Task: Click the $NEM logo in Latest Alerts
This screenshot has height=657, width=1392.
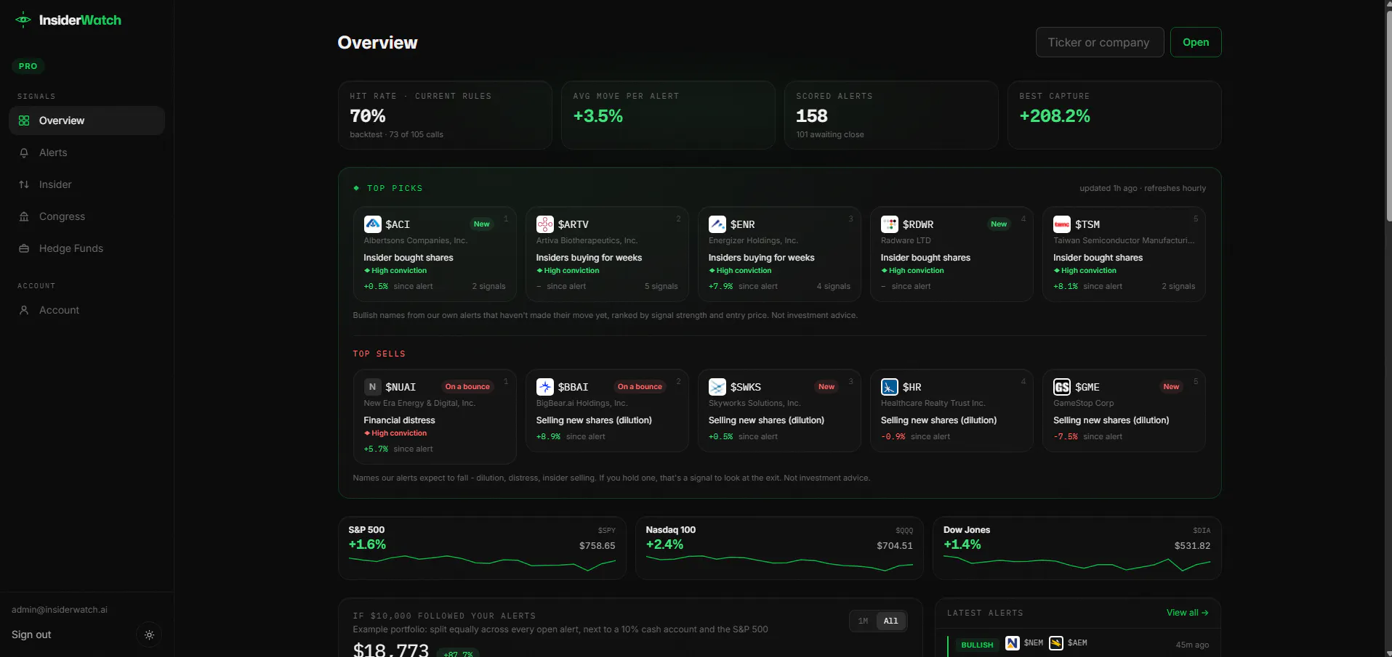Action: [1013, 643]
